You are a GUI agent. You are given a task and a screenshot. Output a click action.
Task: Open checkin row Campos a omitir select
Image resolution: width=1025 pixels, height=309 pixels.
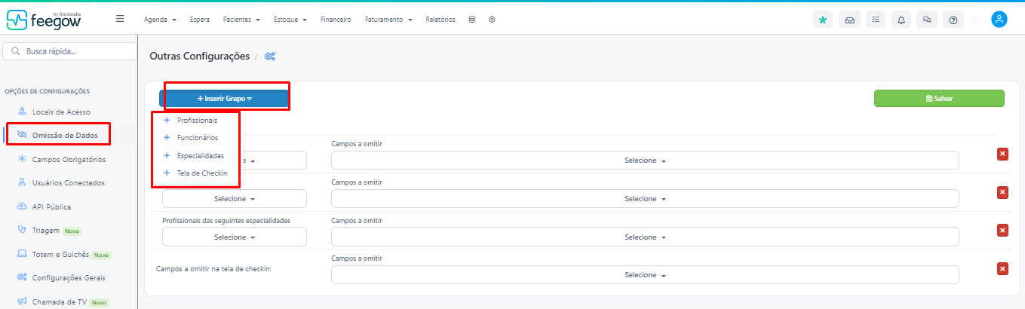tap(645, 275)
